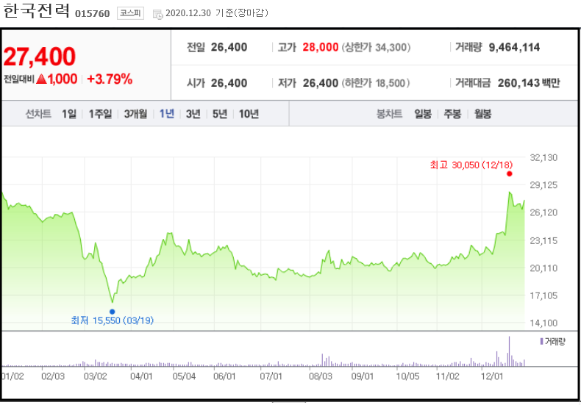Click the 전일 26,400 previous close value
The image size is (581, 405).
(x=229, y=47)
